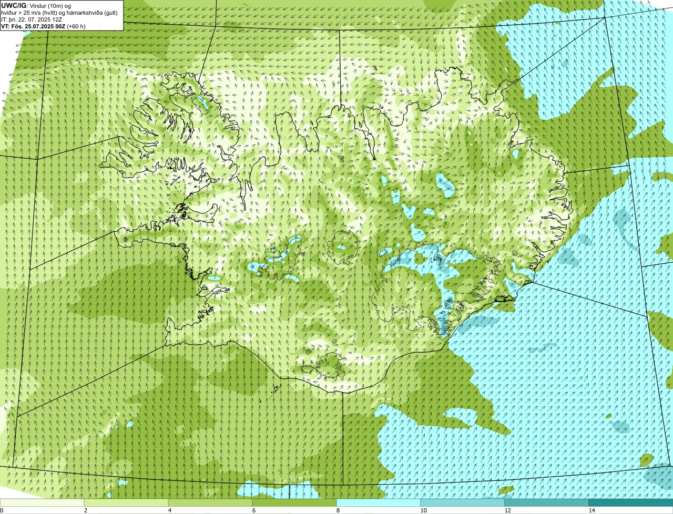This screenshot has height=514, width=673.
Task: Click the "hviður > 25 m/s (hvítt)" line
Action: 59,12
